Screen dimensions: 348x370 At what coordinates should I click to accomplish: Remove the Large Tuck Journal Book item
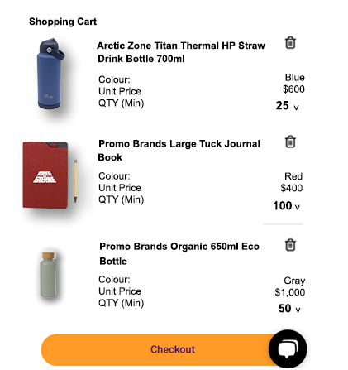290,142
